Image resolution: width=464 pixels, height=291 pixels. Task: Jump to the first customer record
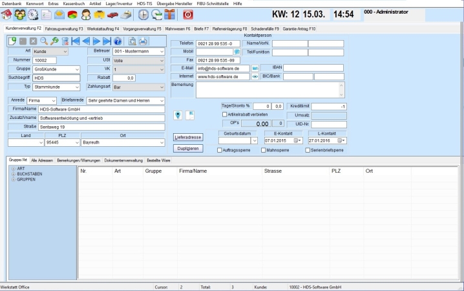[x=76, y=41]
